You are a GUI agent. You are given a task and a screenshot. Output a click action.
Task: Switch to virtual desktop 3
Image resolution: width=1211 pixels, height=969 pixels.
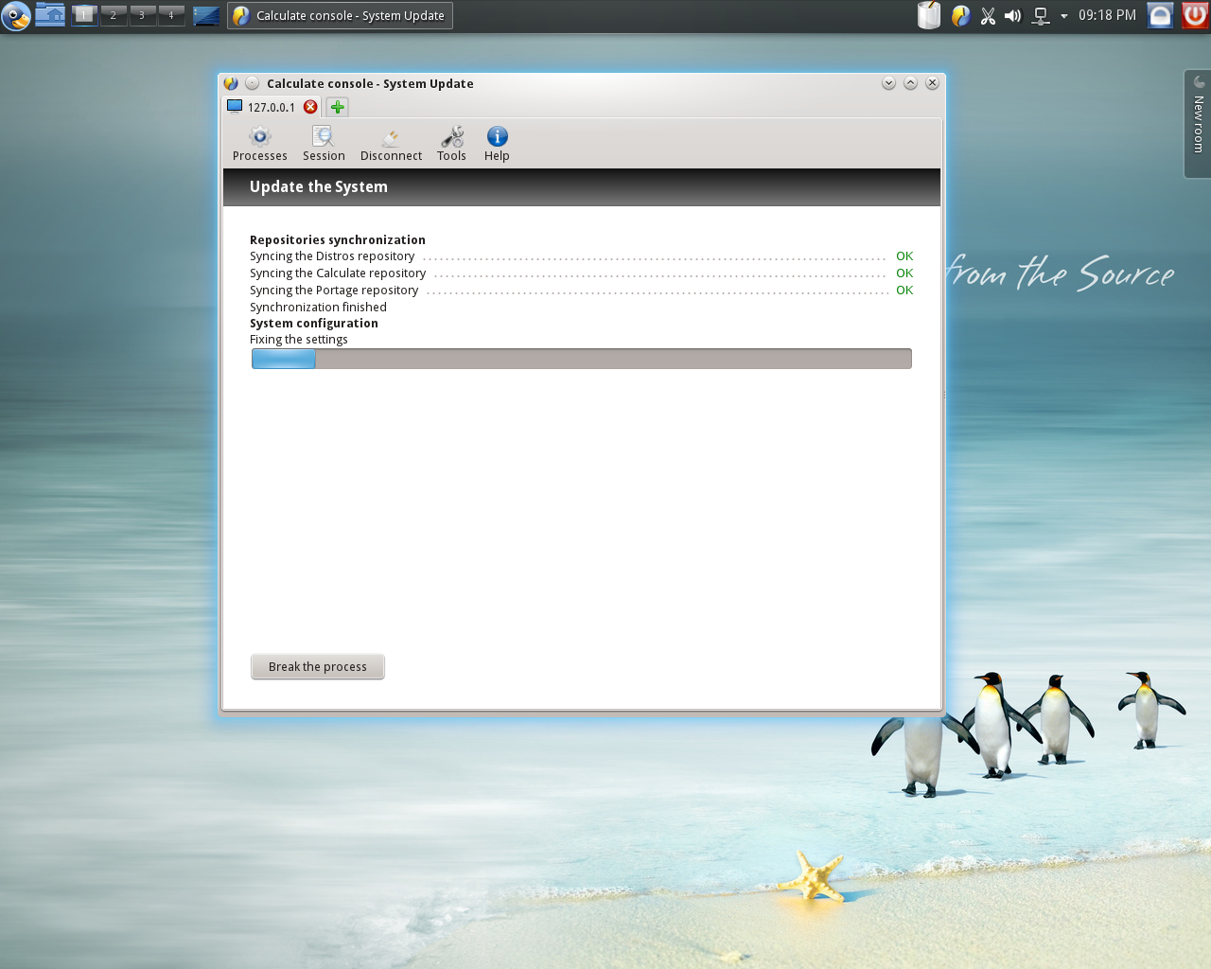click(142, 15)
